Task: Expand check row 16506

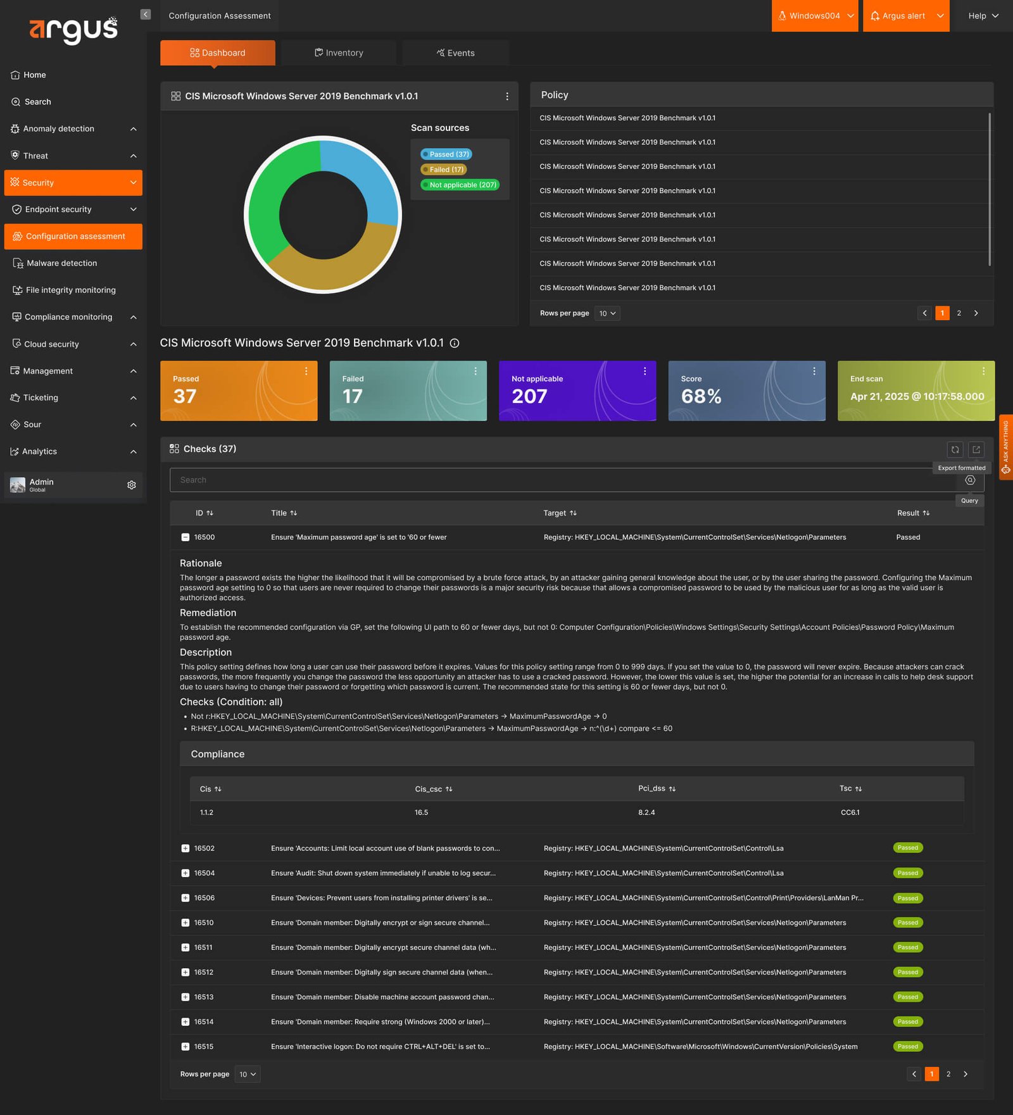Action: click(x=186, y=898)
